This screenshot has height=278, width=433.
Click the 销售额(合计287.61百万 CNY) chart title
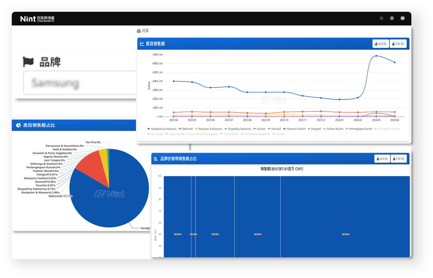(281, 169)
